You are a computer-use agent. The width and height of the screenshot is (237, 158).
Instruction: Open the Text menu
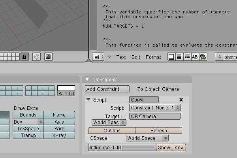pyautogui.click(x=121, y=57)
